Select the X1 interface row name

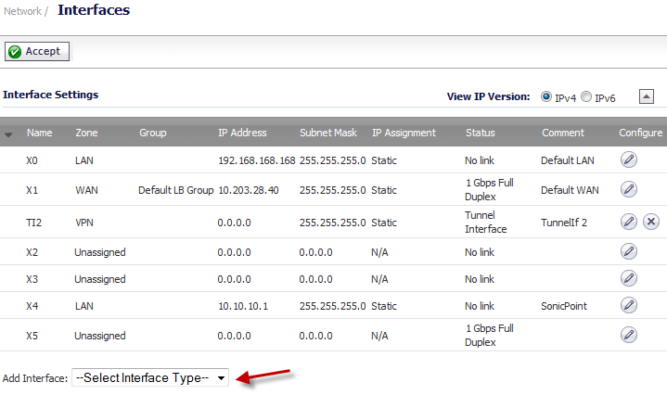point(32,190)
